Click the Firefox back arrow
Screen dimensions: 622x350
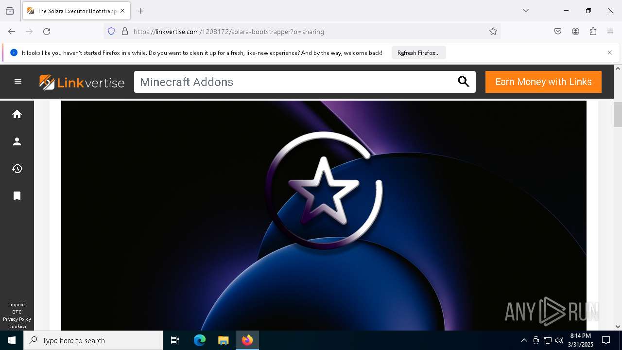pyautogui.click(x=12, y=32)
